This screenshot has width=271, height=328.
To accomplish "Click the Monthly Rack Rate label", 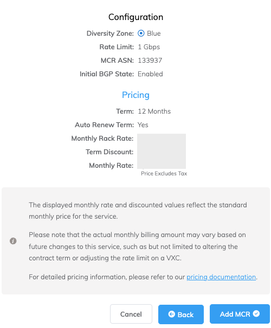I will [102, 139].
